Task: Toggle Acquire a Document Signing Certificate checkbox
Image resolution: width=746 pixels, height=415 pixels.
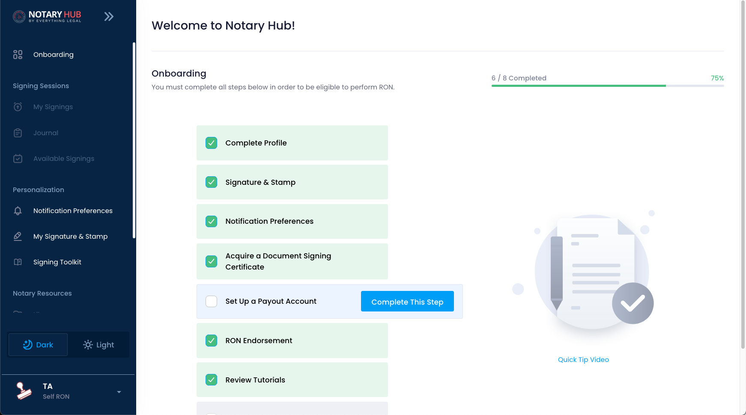Action: coord(212,261)
